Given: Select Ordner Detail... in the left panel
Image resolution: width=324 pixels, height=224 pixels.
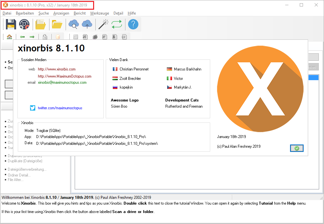Looking at the screenshot, I should click(x=19, y=175).
